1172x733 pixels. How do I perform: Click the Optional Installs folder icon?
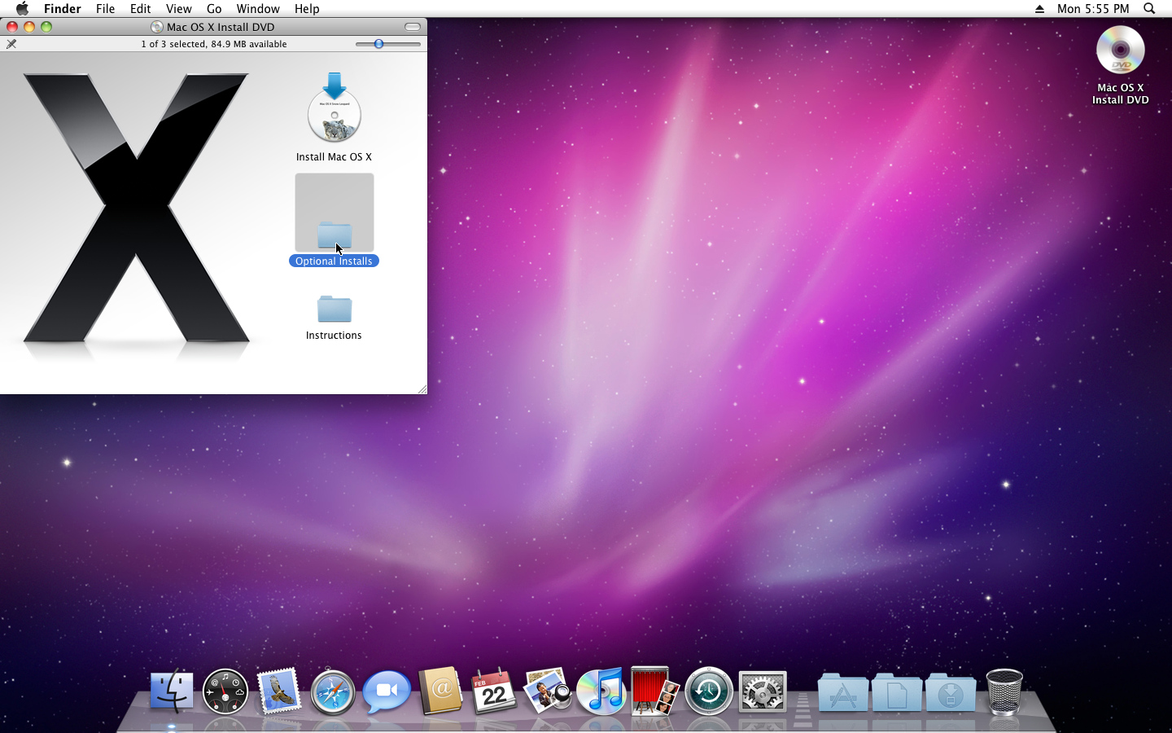coord(334,235)
